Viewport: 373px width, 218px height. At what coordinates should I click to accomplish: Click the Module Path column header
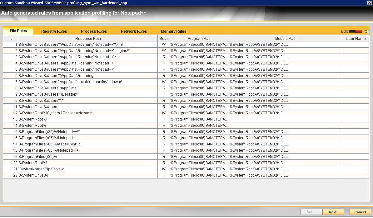(x=285, y=38)
